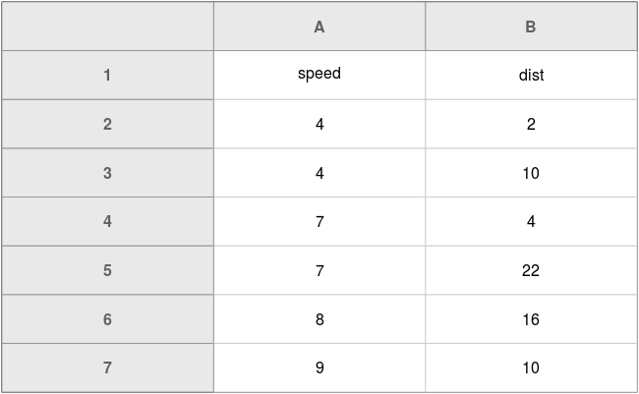Select cell B2 containing 2
The width and height of the screenshot is (639, 394).
click(531, 124)
